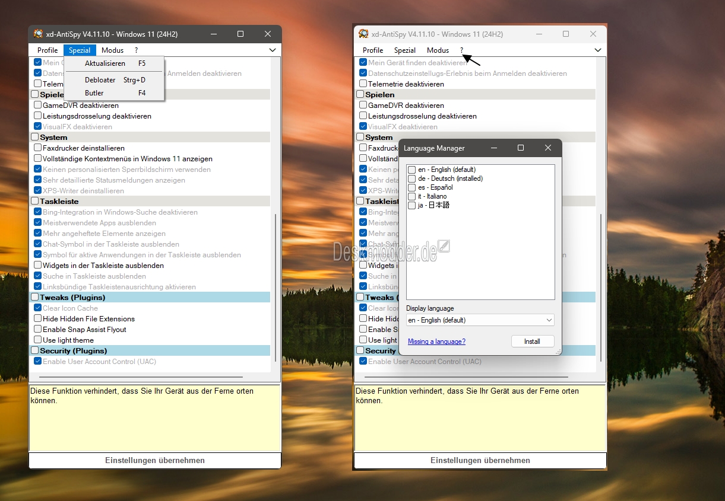725x501 pixels.
Task: Toggle XPS-Writer deinstallieren in left window
Action: tap(38, 191)
